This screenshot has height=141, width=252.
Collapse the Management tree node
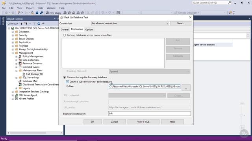point(13,53)
